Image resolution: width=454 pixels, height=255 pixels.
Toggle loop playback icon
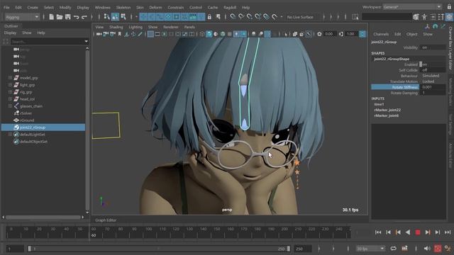[x=393, y=249]
